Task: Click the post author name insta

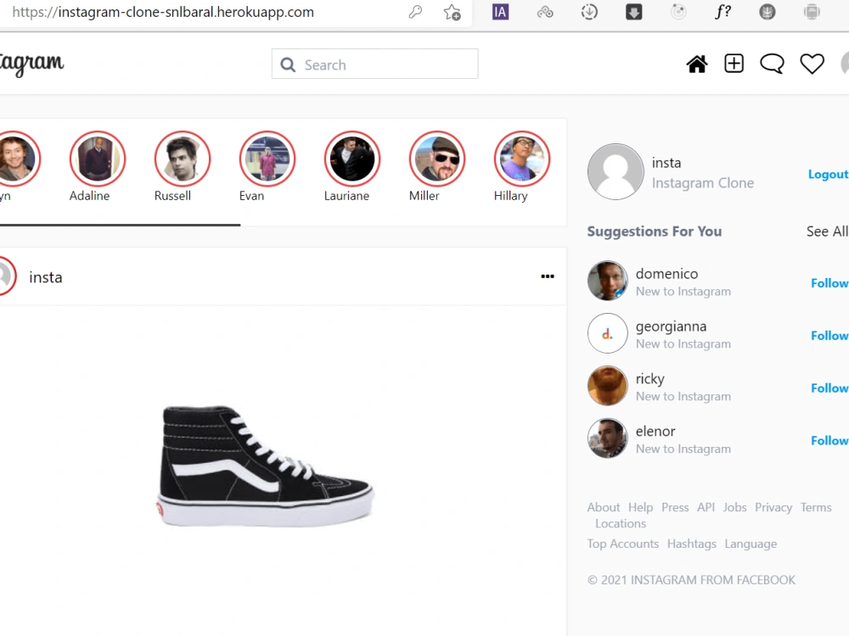Action: point(46,277)
